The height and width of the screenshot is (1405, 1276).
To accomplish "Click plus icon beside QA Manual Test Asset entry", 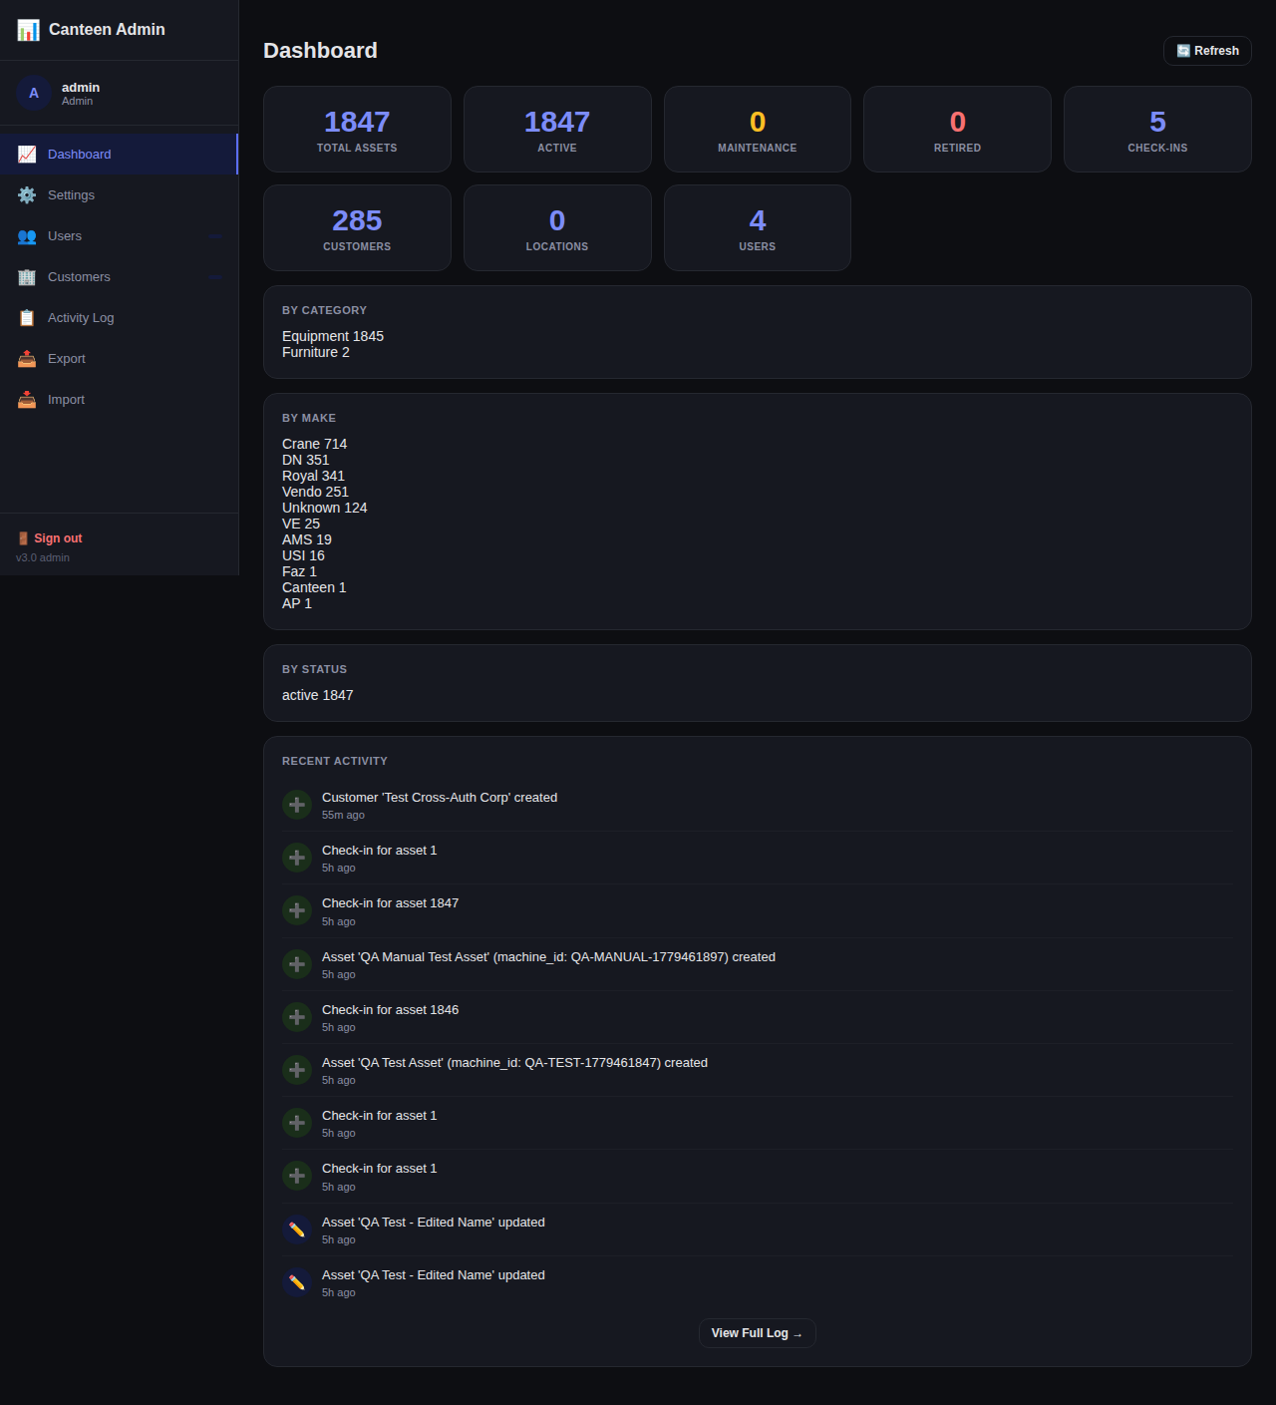I will coord(297,964).
